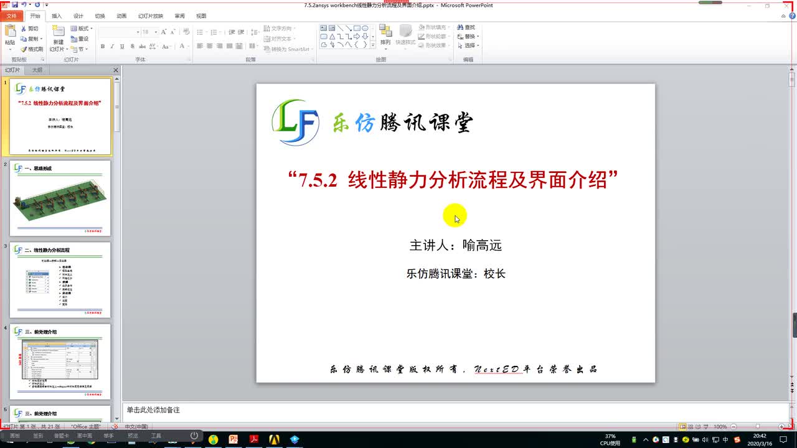This screenshot has width=797, height=448.
Task: Switch to the Slide Show (幻灯片放映) ribbon tab
Action: 151,16
